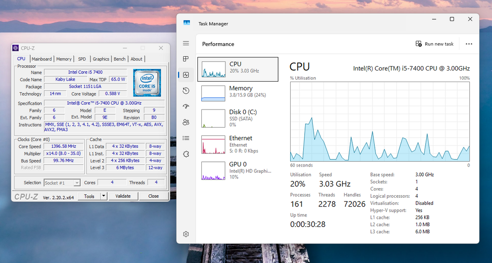Open Startup apps icon in sidebar
Viewport: 492px width, 263px height.
coord(186,106)
